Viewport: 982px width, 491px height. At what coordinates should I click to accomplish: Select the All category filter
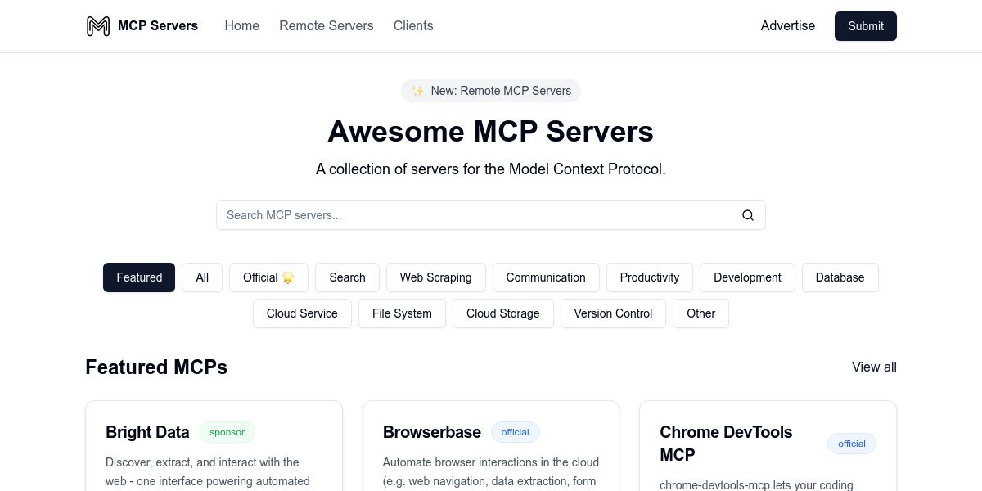(x=202, y=277)
